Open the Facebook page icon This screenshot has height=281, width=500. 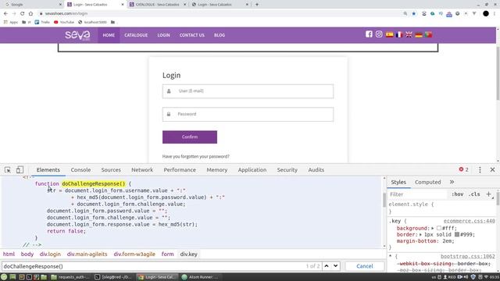[x=369, y=34]
